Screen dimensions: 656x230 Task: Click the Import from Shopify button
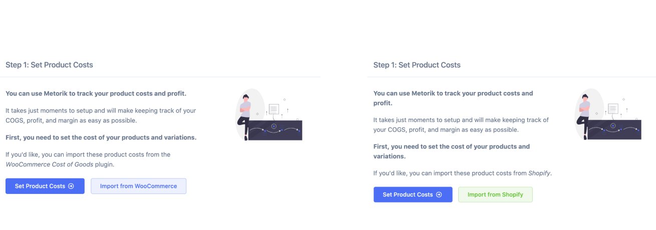point(495,194)
